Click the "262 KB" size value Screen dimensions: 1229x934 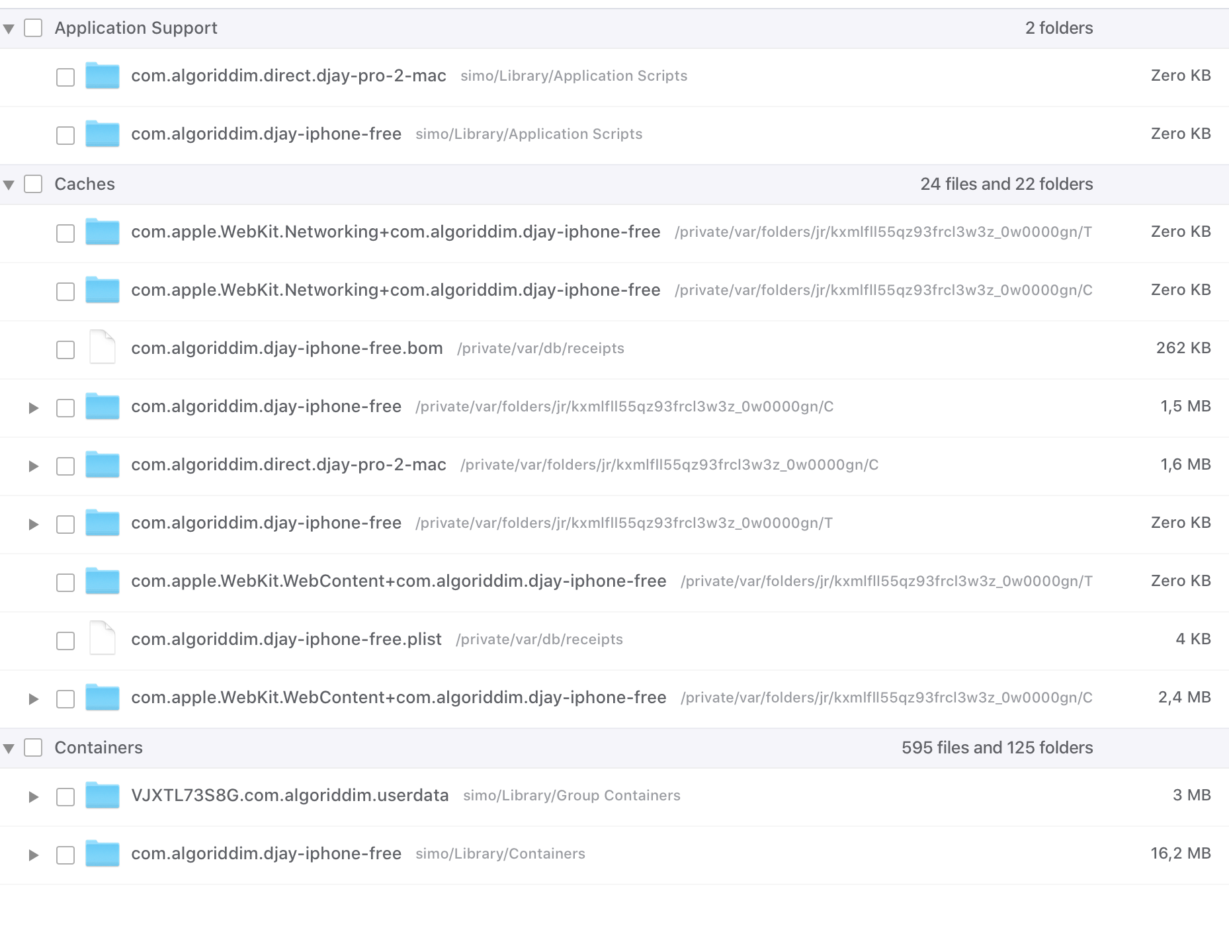click(1183, 348)
